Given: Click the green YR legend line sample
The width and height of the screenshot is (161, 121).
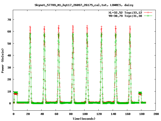Looking at the screenshot, I should [148, 16].
